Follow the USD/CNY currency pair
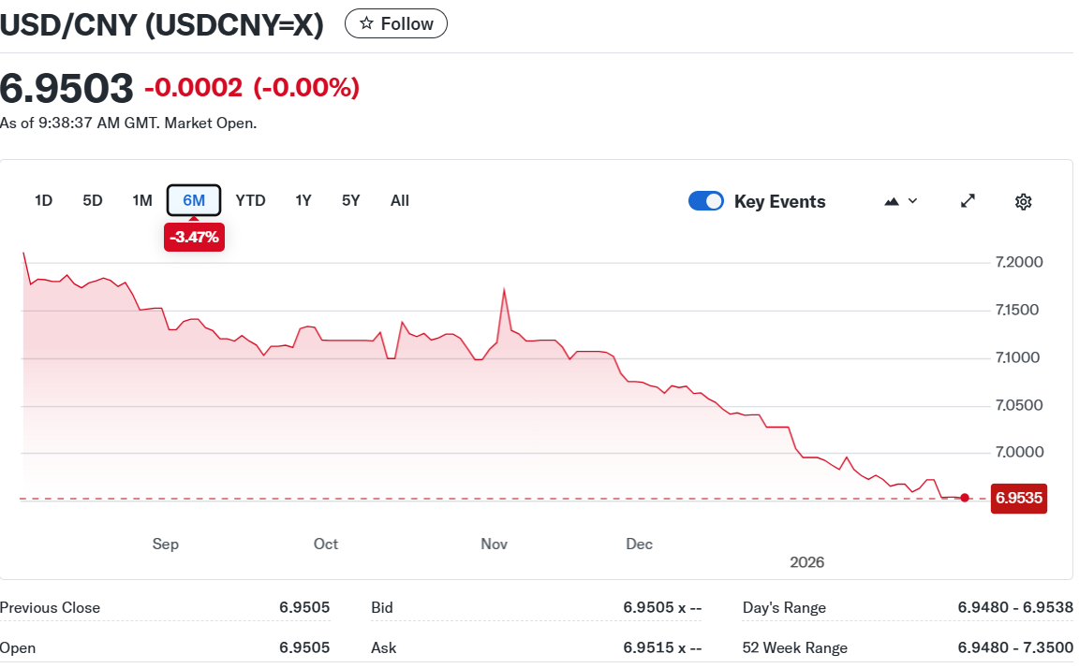 pos(396,23)
